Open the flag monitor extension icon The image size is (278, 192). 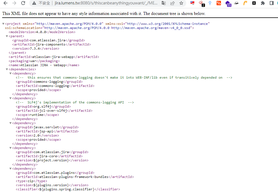pyautogui.click(x=192, y=3)
